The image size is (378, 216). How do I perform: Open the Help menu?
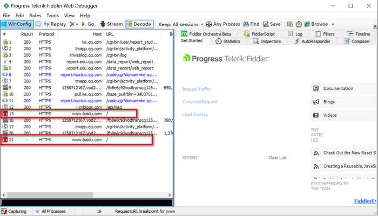[x=85, y=16]
